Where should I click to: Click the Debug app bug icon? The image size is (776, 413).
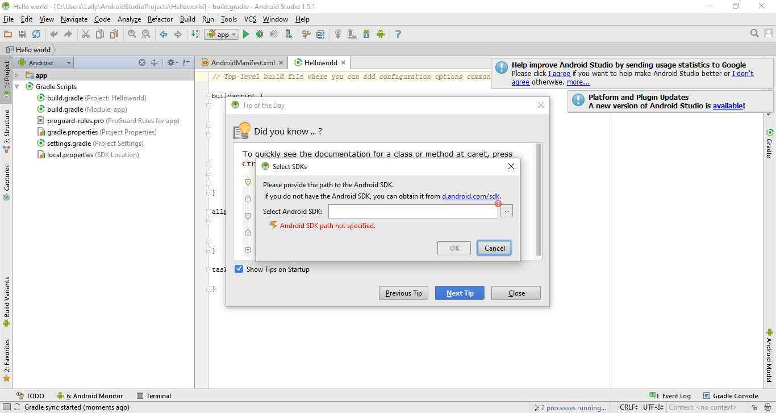(260, 34)
